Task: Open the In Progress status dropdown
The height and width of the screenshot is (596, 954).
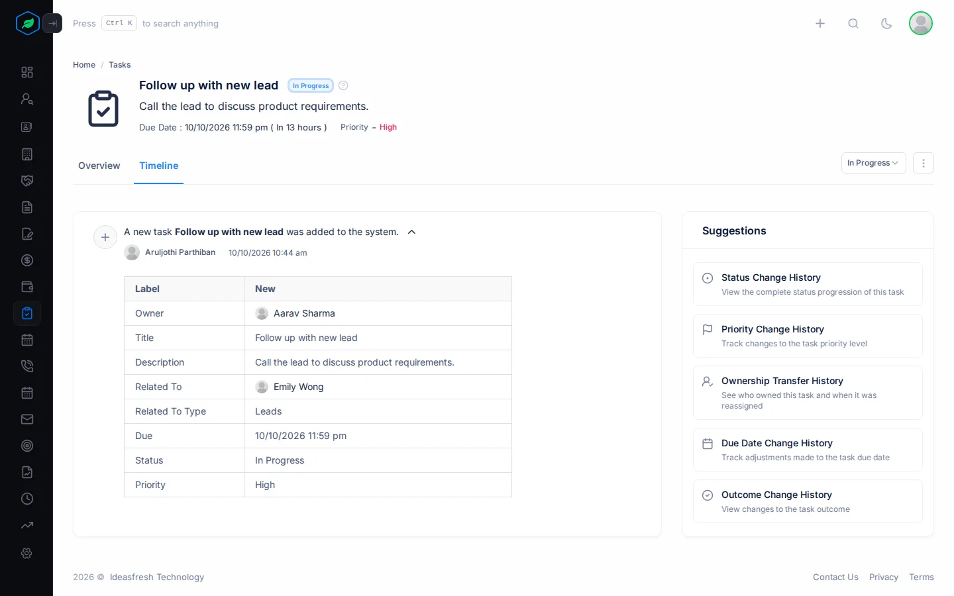Action: [873, 163]
